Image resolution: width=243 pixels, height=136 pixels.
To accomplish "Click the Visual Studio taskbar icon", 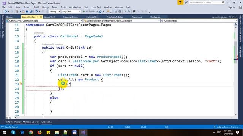I will click(x=83, y=133).
